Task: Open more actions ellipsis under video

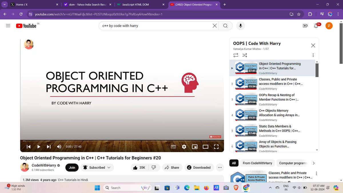Action: pyautogui.click(x=220, y=168)
